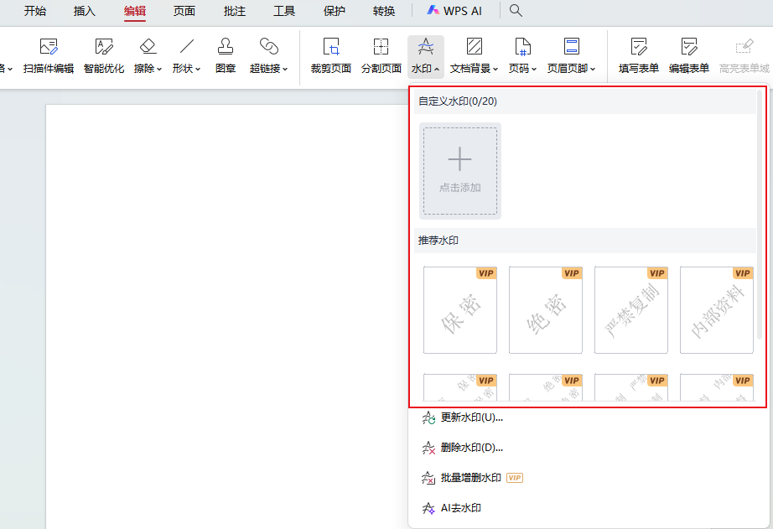The width and height of the screenshot is (773, 529).
Task: Open the 转换 tab
Action: [383, 11]
